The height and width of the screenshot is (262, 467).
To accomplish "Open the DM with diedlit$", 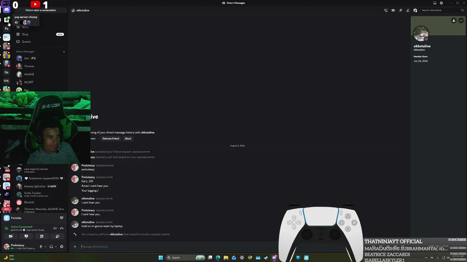I will (x=41, y=74).
